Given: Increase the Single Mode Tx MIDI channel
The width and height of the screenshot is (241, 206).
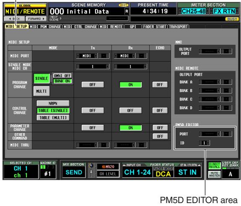Looking at the screenshot, I should point(107,67).
